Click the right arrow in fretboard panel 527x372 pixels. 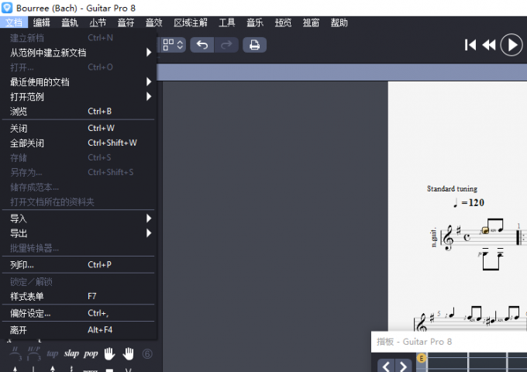coord(403,366)
